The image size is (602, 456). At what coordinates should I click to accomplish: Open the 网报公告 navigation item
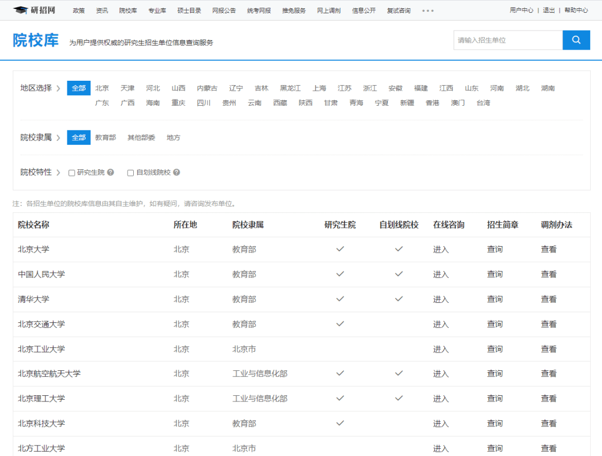click(224, 11)
